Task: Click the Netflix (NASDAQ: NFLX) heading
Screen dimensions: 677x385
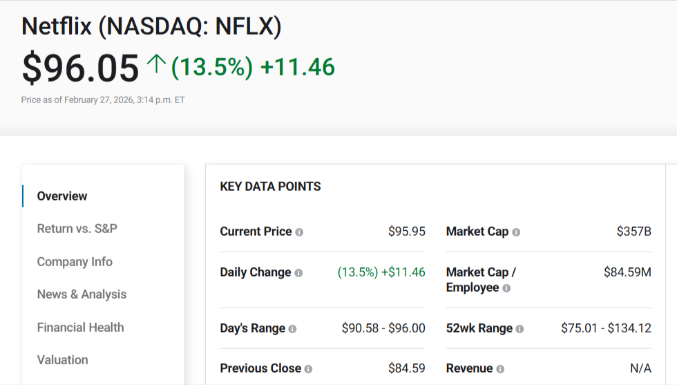Action: coord(151,26)
